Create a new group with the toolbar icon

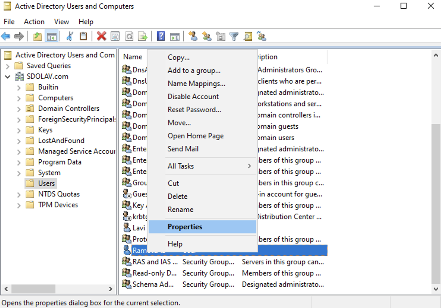(207, 36)
